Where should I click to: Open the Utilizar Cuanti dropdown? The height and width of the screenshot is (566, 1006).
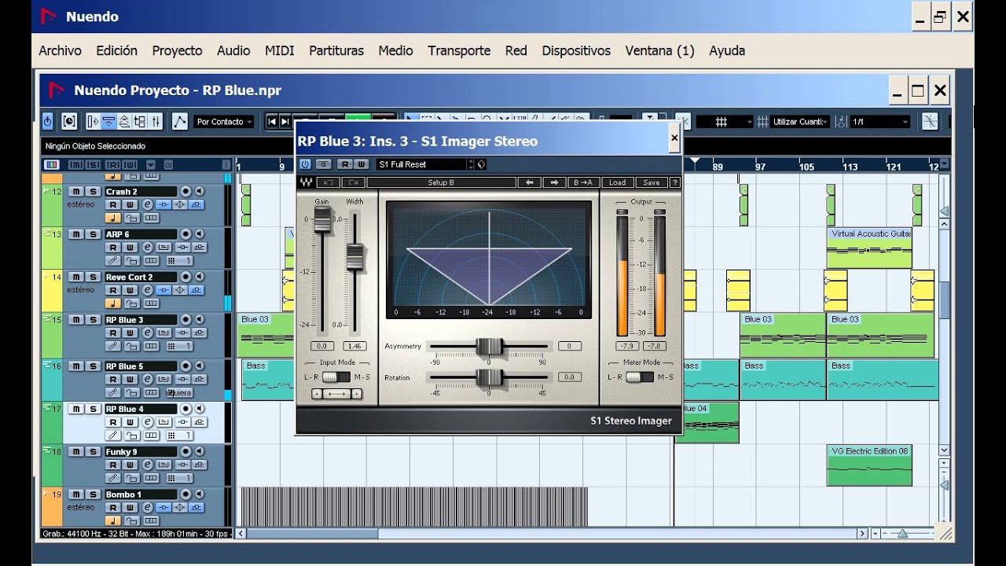pos(800,122)
